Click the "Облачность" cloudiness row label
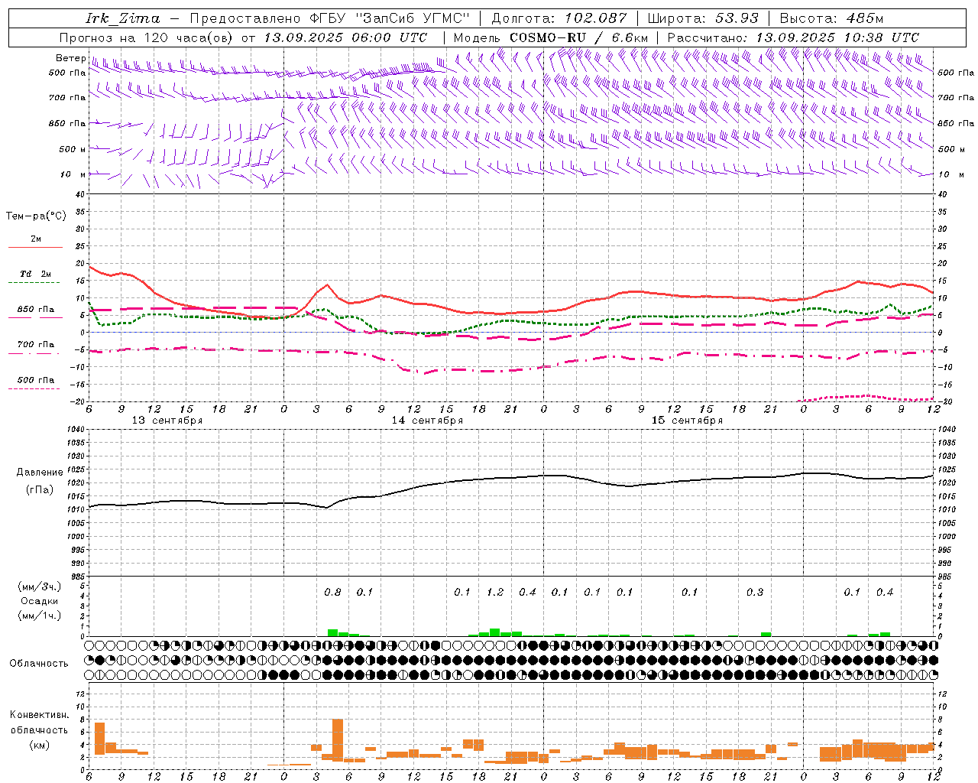The width and height of the screenshot is (978, 783). coord(39,664)
